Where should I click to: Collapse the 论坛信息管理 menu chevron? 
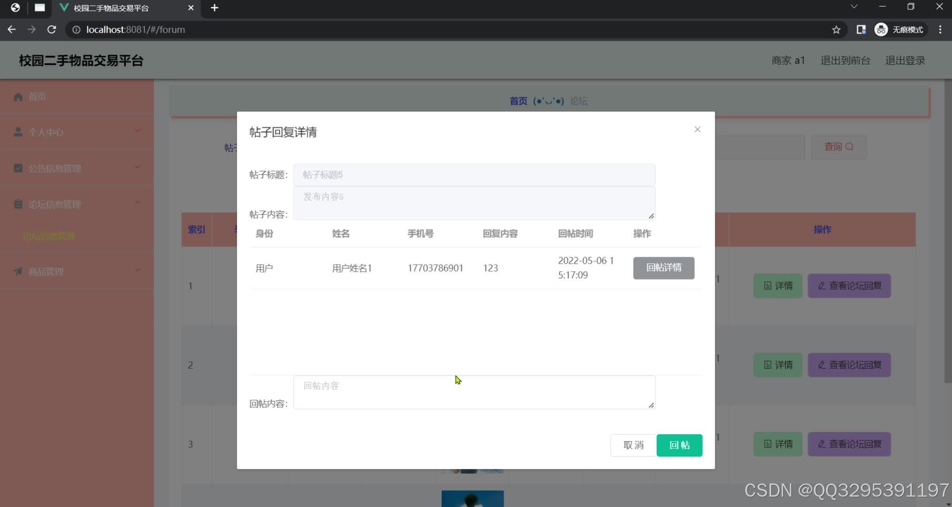pos(138,203)
